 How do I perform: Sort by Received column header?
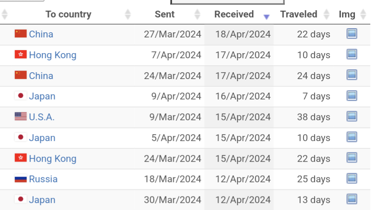coord(234,14)
